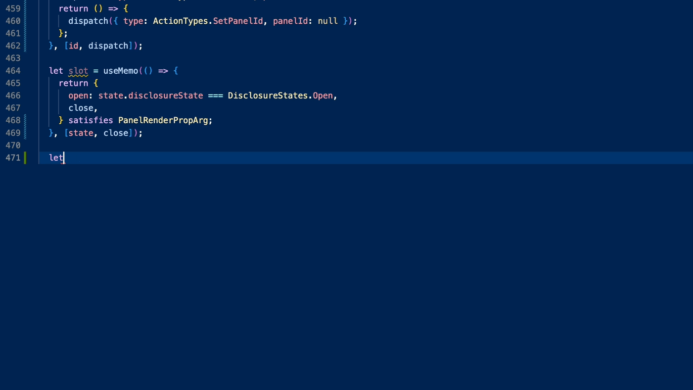Screen dimensions: 693x390
Task: Click the squiggly-underlined slot variable
Action: tap(78, 71)
